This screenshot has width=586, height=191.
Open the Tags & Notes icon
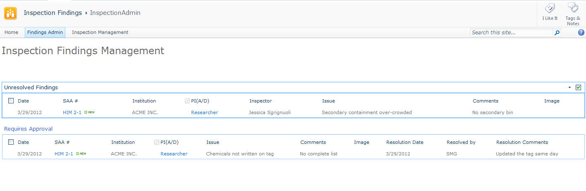573,8
